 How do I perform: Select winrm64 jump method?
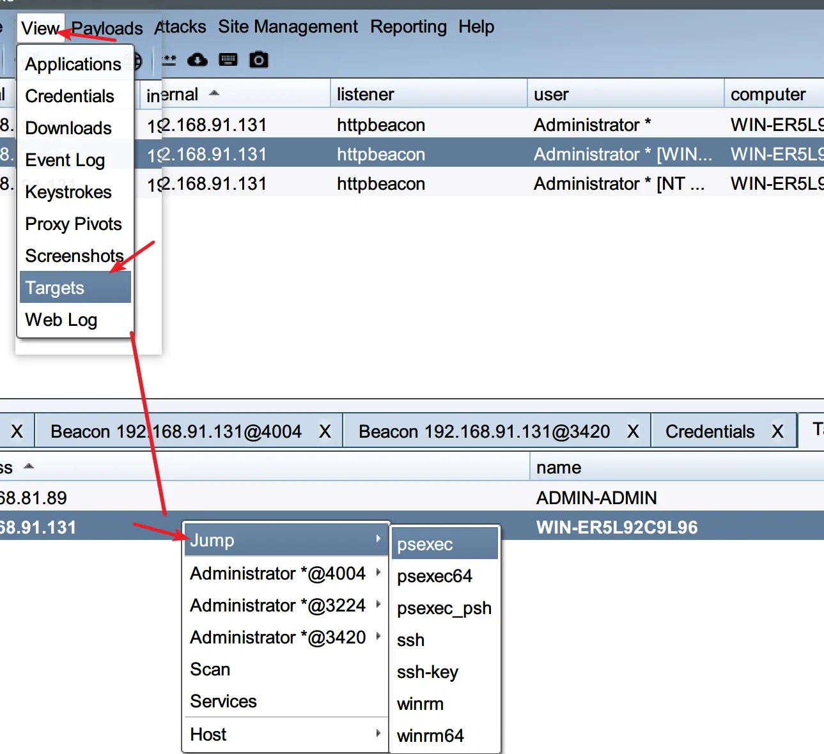click(x=445, y=735)
